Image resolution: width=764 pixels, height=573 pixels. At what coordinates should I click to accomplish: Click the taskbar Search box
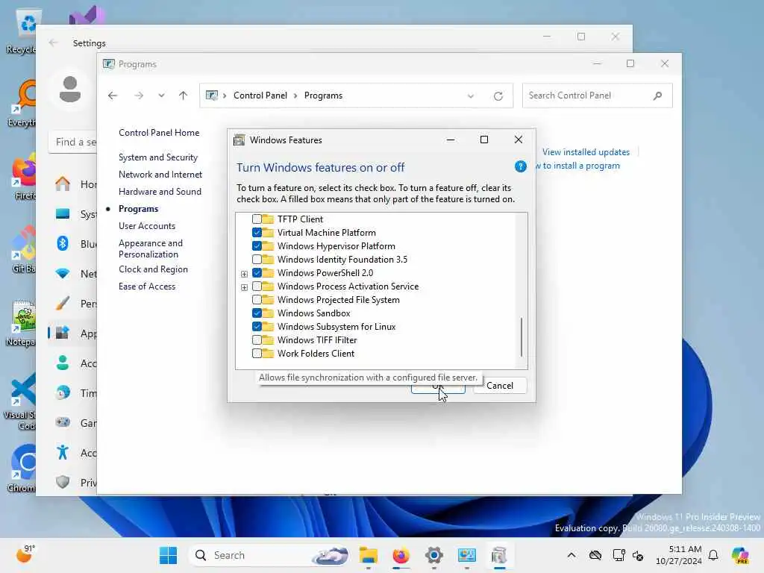pyautogui.click(x=270, y=555)
